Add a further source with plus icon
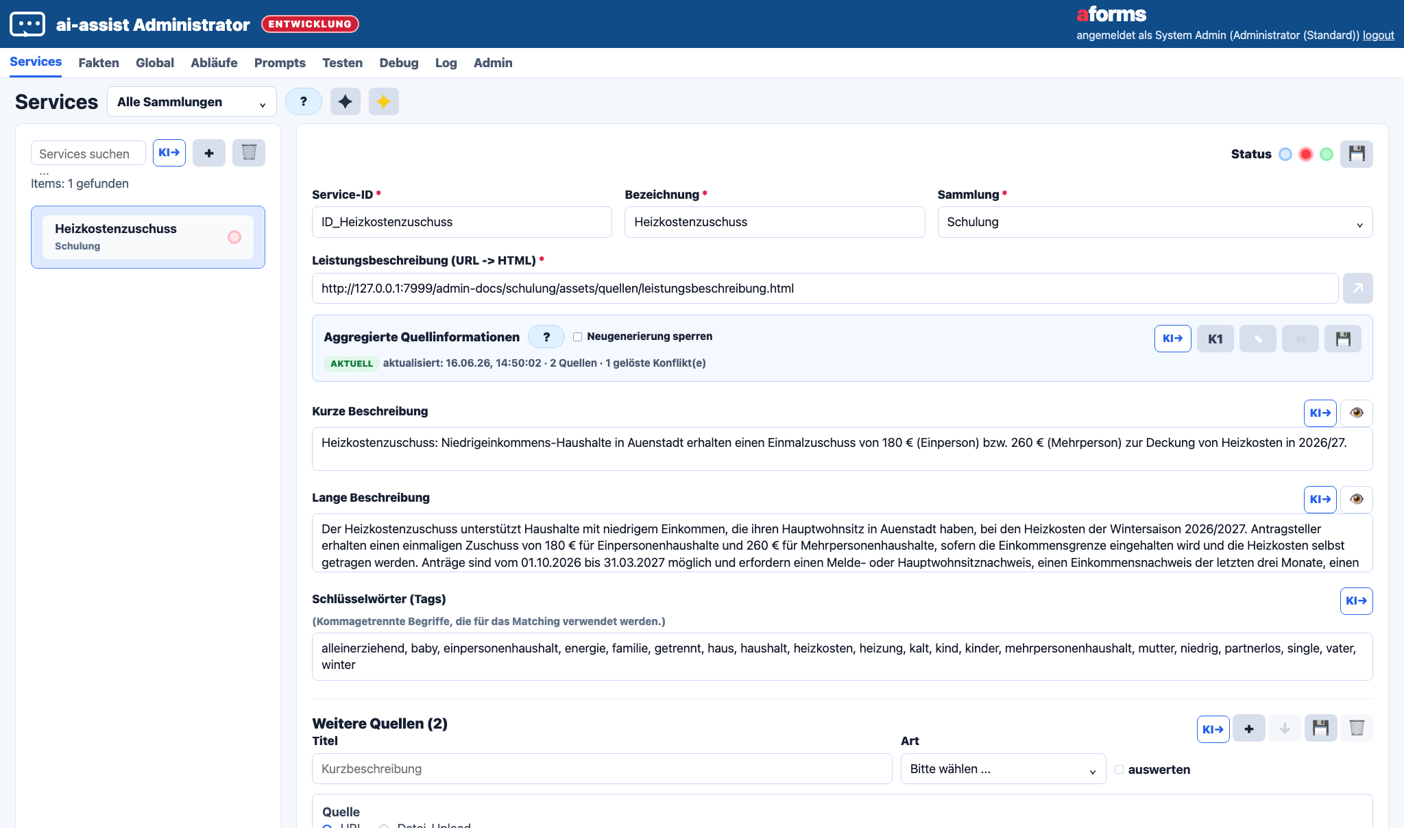1404x828 pixels. click(1249, 729)
